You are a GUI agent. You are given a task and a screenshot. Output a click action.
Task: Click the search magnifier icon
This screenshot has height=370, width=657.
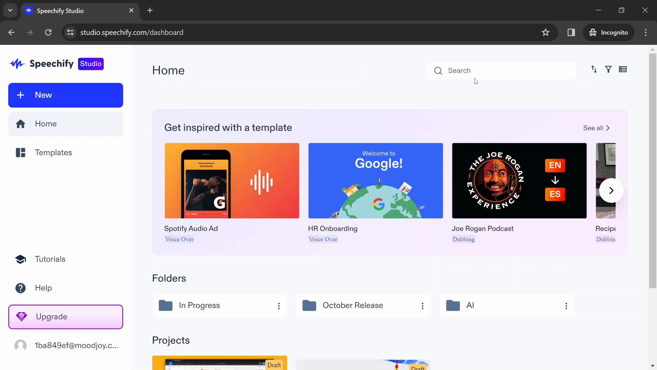coord(438,71)
